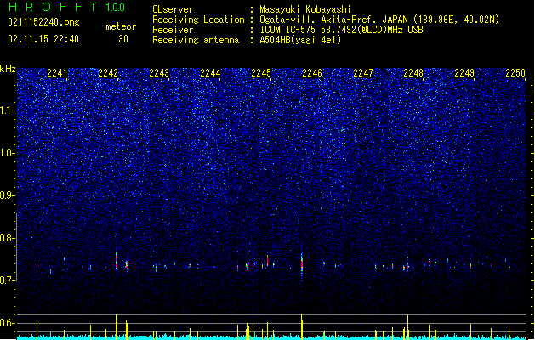The image size is (535, 340).
Task: Click time marker 2248
Action: (413, 73)
